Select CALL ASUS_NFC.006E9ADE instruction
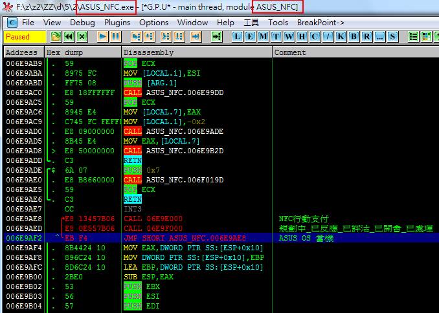Image resolution: width=439 pixels, height=313 pixels. point(174,131)
